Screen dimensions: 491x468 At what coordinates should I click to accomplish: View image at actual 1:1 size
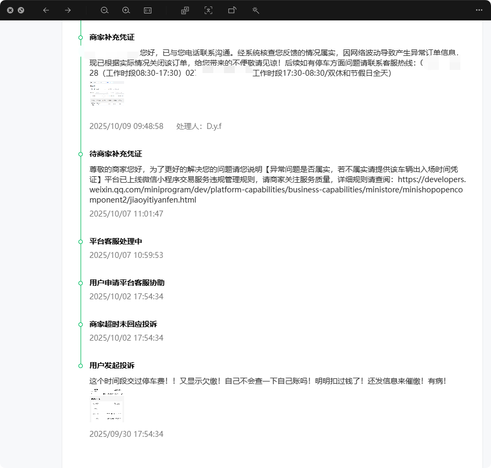tap(147, 10)
